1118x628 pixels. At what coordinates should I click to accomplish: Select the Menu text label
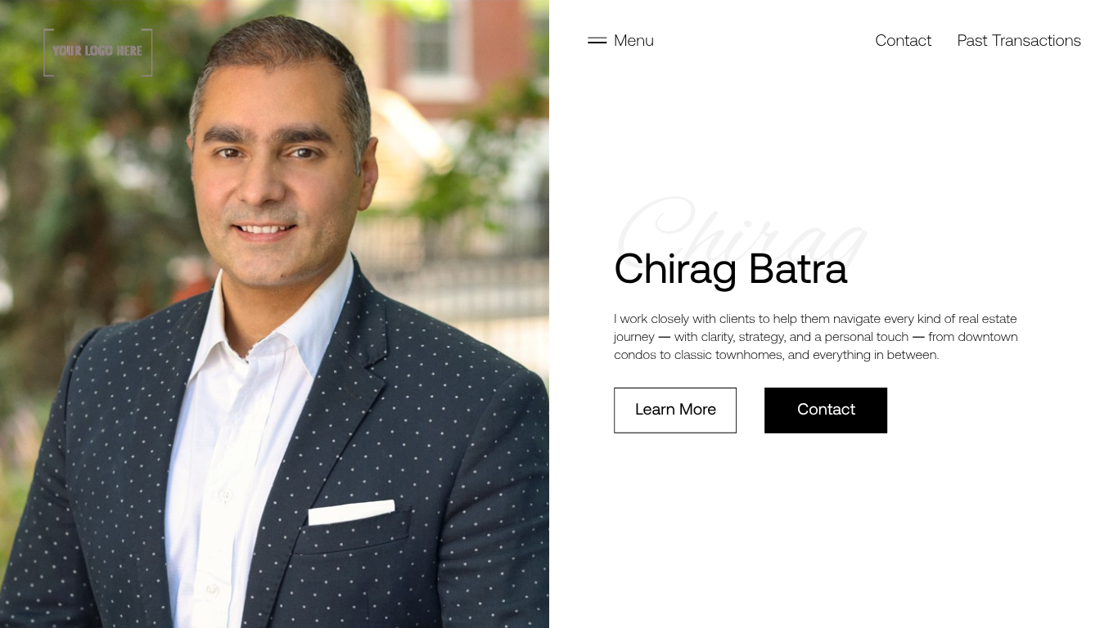pyautogui.click(x=633, y=41)
